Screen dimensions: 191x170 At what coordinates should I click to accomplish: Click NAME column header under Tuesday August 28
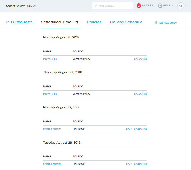point(47,157)
